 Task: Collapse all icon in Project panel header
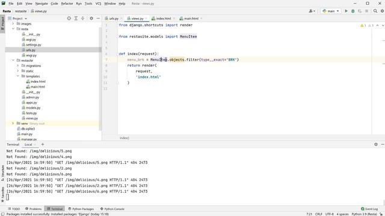(x=83, y=19)
